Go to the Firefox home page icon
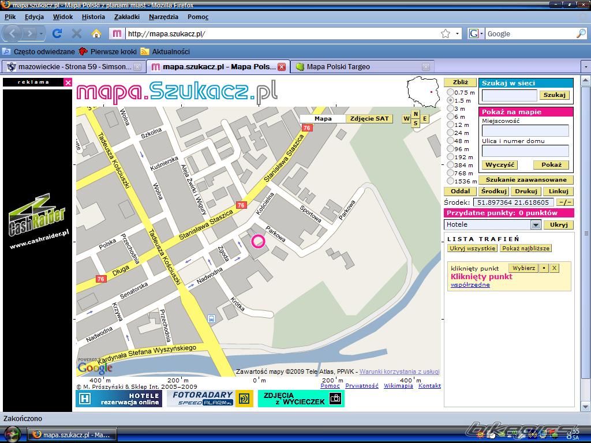The height and width of the screenshot is (443, 591). click(x=96, y=33)
